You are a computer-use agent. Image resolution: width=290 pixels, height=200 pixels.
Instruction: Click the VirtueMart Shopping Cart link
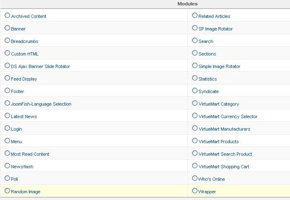click(x=224, y=167)
